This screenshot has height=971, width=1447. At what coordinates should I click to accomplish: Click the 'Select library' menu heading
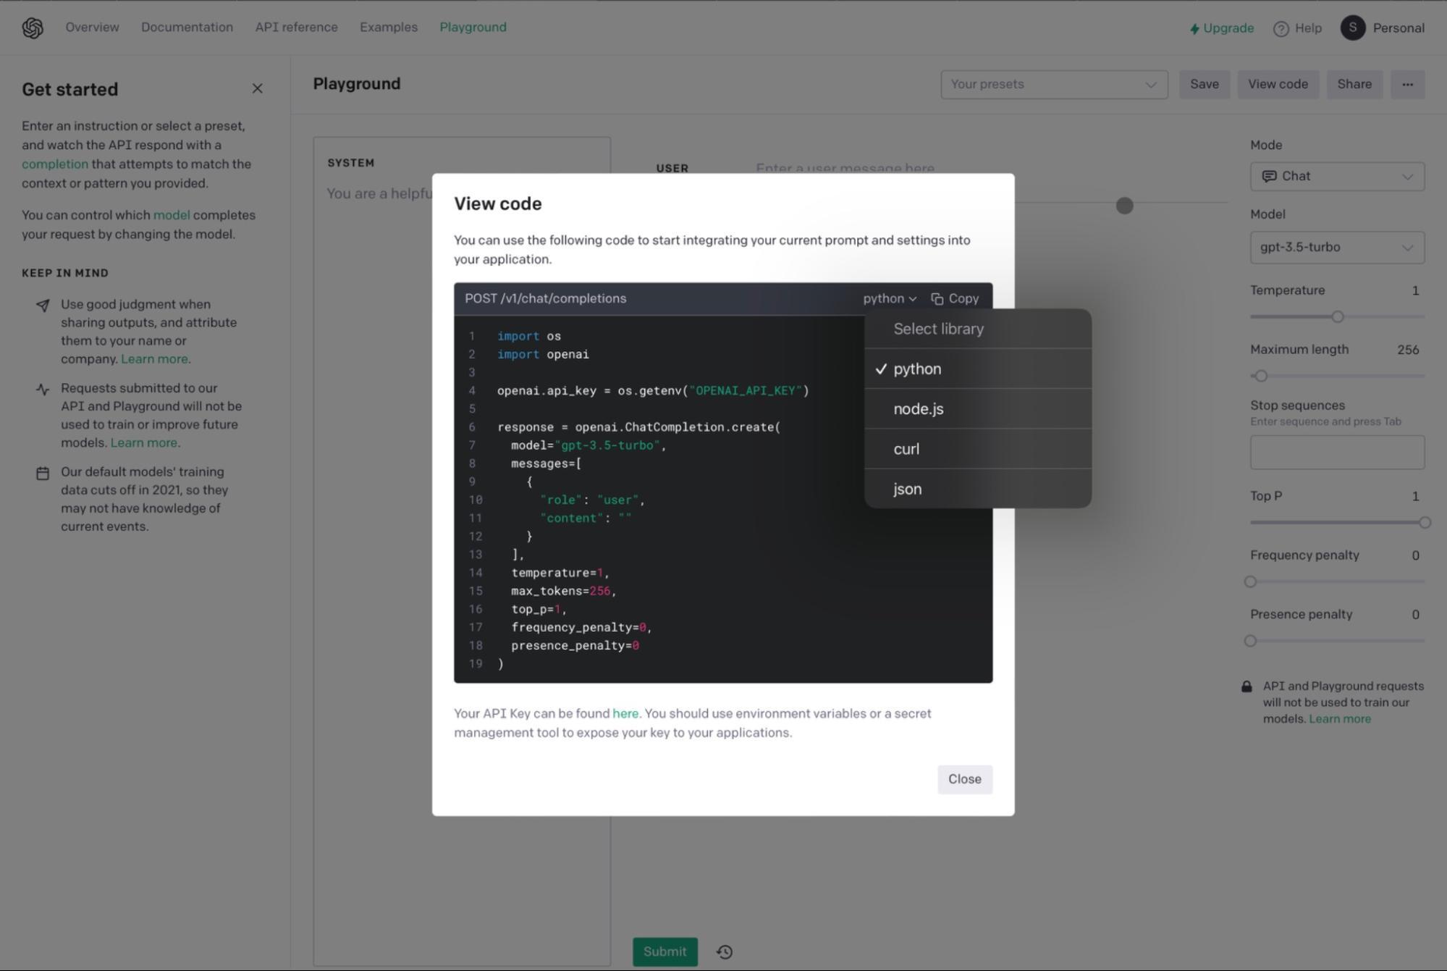click(938, 329)
